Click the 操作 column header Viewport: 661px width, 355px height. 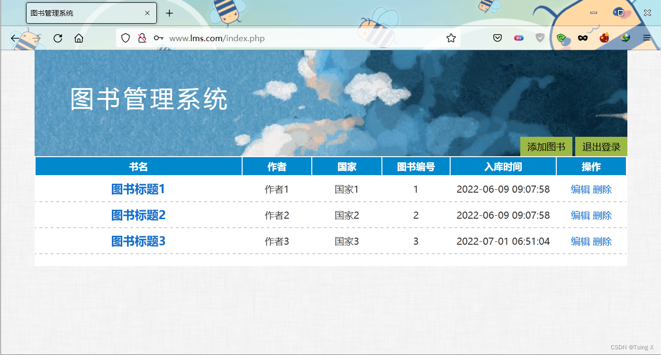[591, 167]
